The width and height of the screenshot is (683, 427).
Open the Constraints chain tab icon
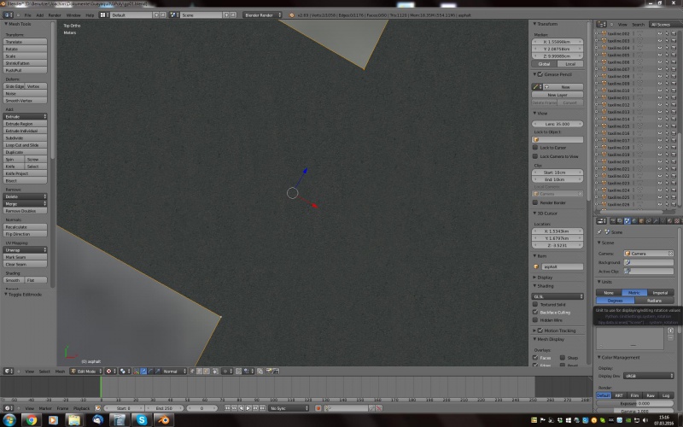point(649,221)
